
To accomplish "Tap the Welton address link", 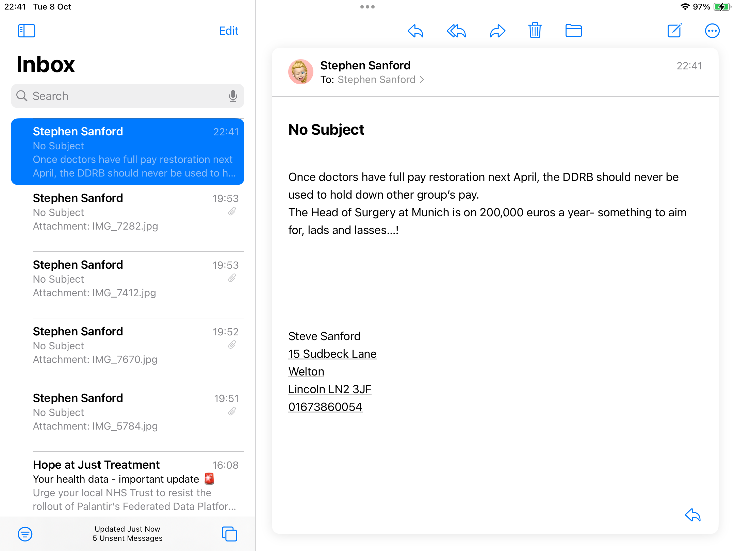I will point(306,371).
